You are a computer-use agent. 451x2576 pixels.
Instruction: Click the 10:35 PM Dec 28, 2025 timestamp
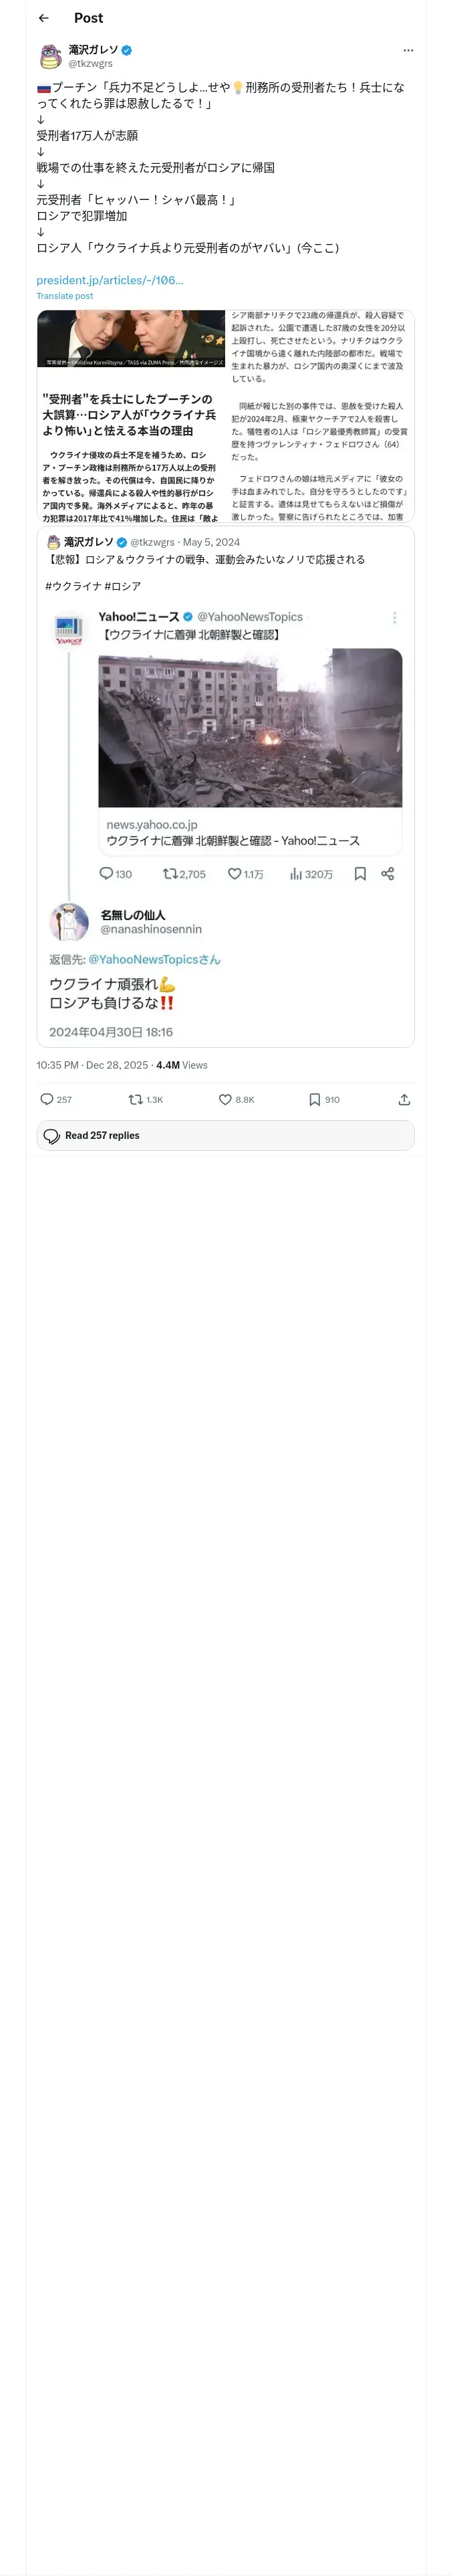[92, 1065]
